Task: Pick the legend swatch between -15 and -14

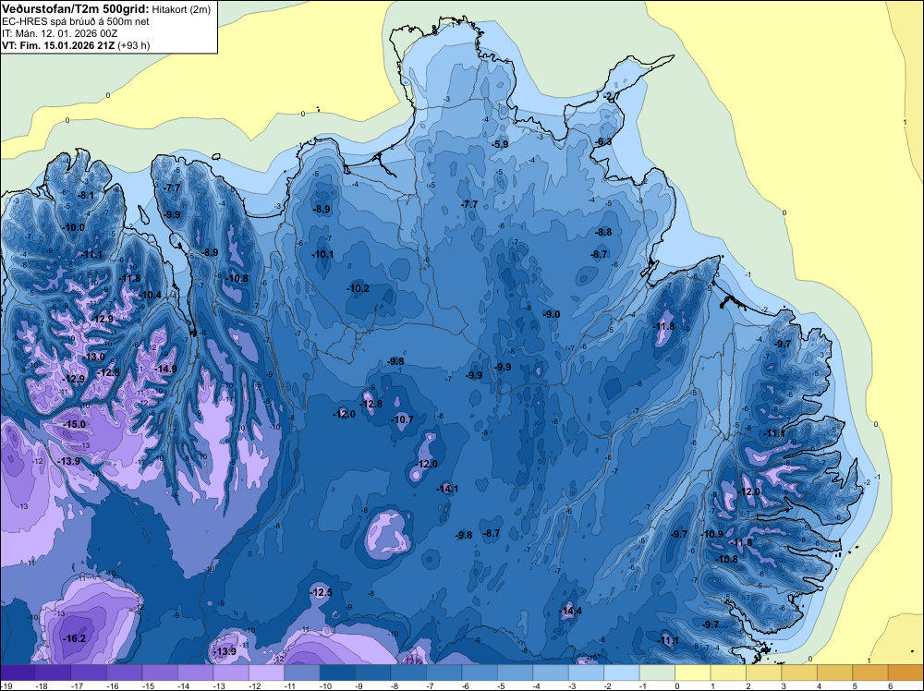Action: pyautogui.click(x=160, y=673)
